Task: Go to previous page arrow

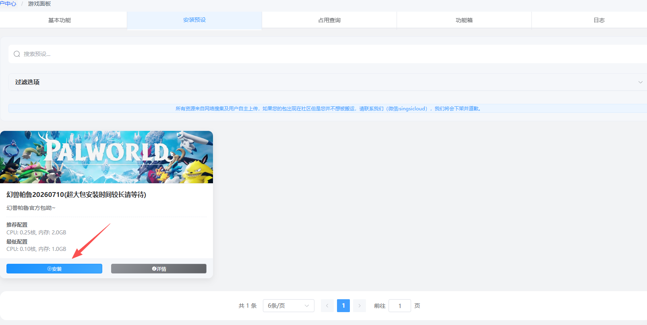Action: (327, 306)
